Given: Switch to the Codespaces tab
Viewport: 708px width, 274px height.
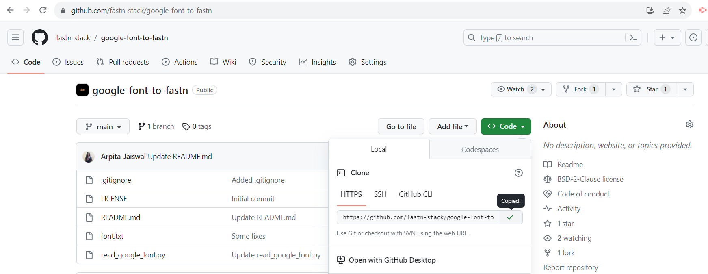Looking at the screenshot, I should click(480, 150).
